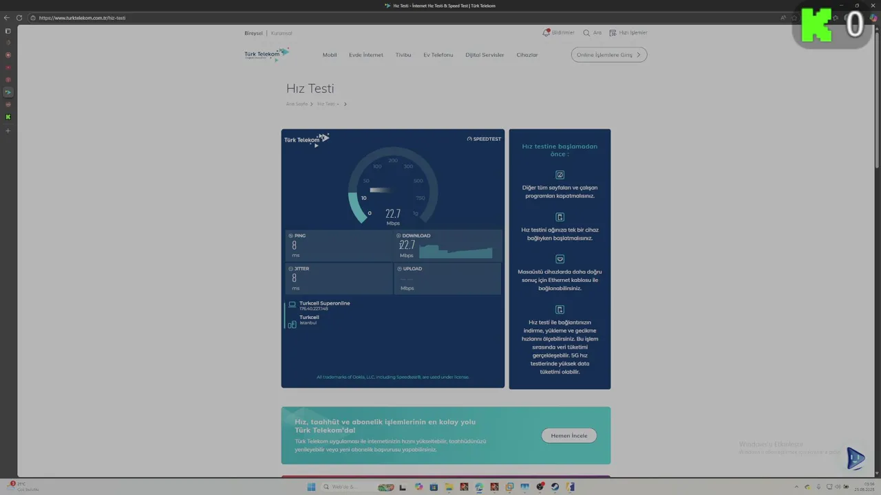Screen dimensions: 881x495
Task: Click the SPEEDTEST logo in the widget
Action: tap(484, 139)
